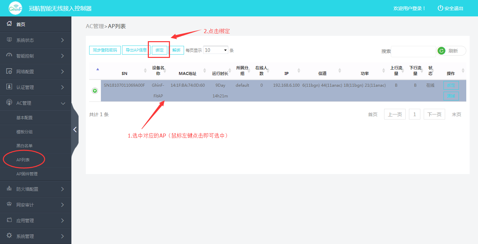The width and height of the screenshot is (478, 244).
Task: Click the 同步登陆密码 button
Action: [x=105, y=50]
